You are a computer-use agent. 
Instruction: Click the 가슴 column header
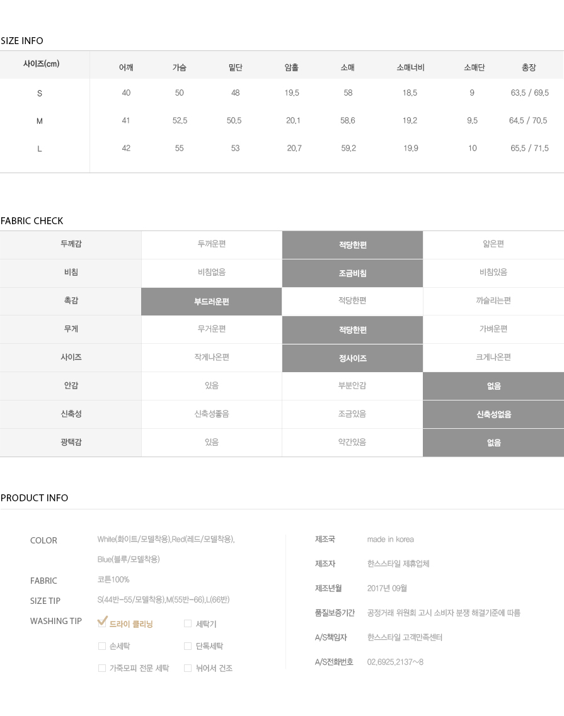pyautogui.click(x=179, y=67)
